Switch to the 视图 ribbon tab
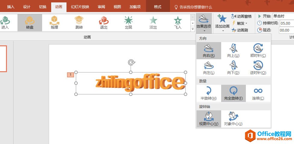294x144 pixels. point(117,7)
